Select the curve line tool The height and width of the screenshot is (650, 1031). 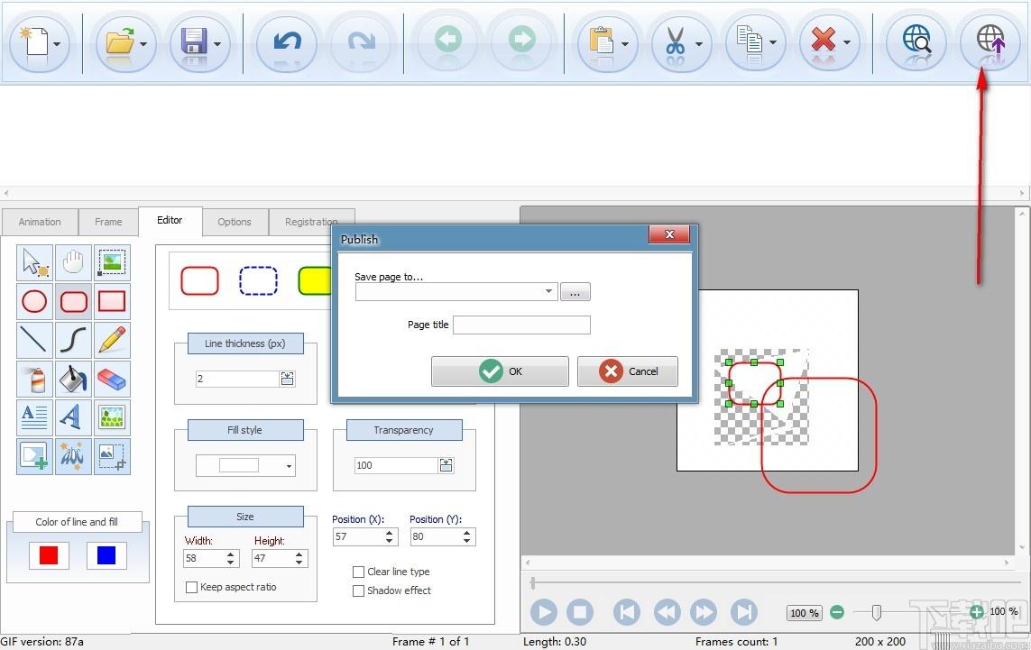[x=73, y=341]
